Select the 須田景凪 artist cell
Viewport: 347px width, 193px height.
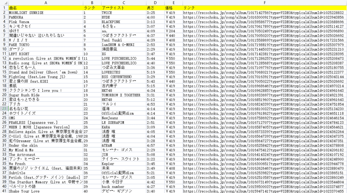(124, 49)
